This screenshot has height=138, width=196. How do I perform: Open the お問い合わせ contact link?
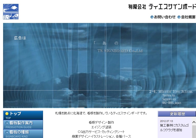coord(165,17)
